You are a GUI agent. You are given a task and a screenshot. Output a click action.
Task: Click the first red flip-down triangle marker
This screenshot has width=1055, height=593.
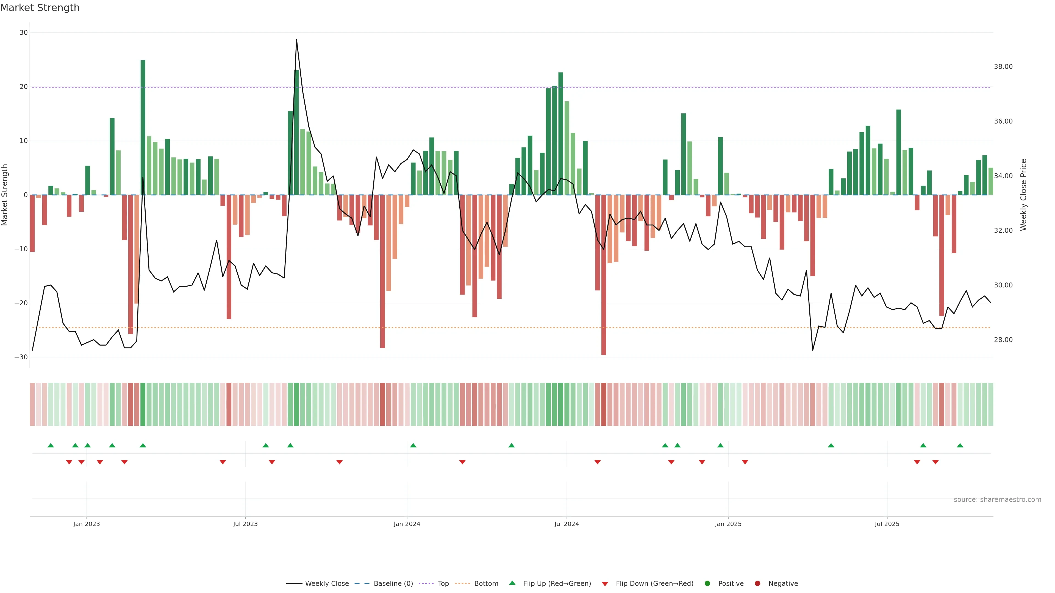(x=69, y=462)
